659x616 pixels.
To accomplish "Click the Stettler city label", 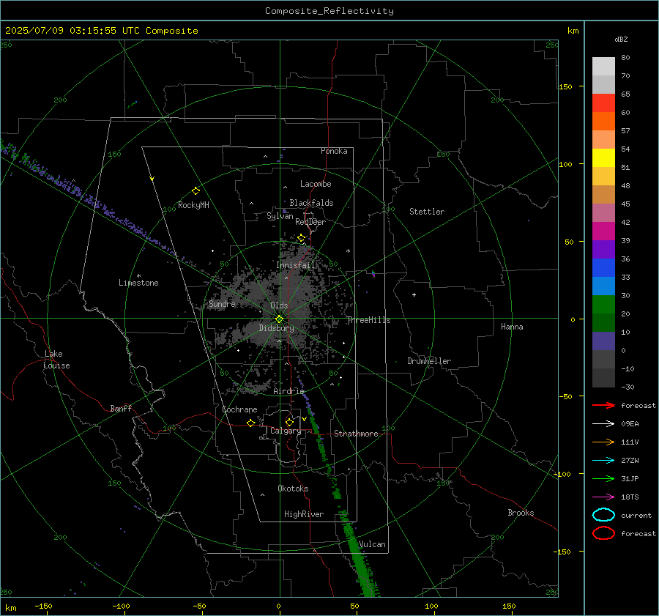I will (x=427, y=212).
